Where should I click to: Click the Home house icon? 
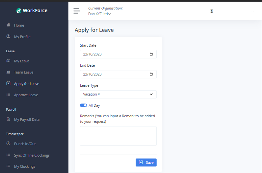[x=9, y=25]
